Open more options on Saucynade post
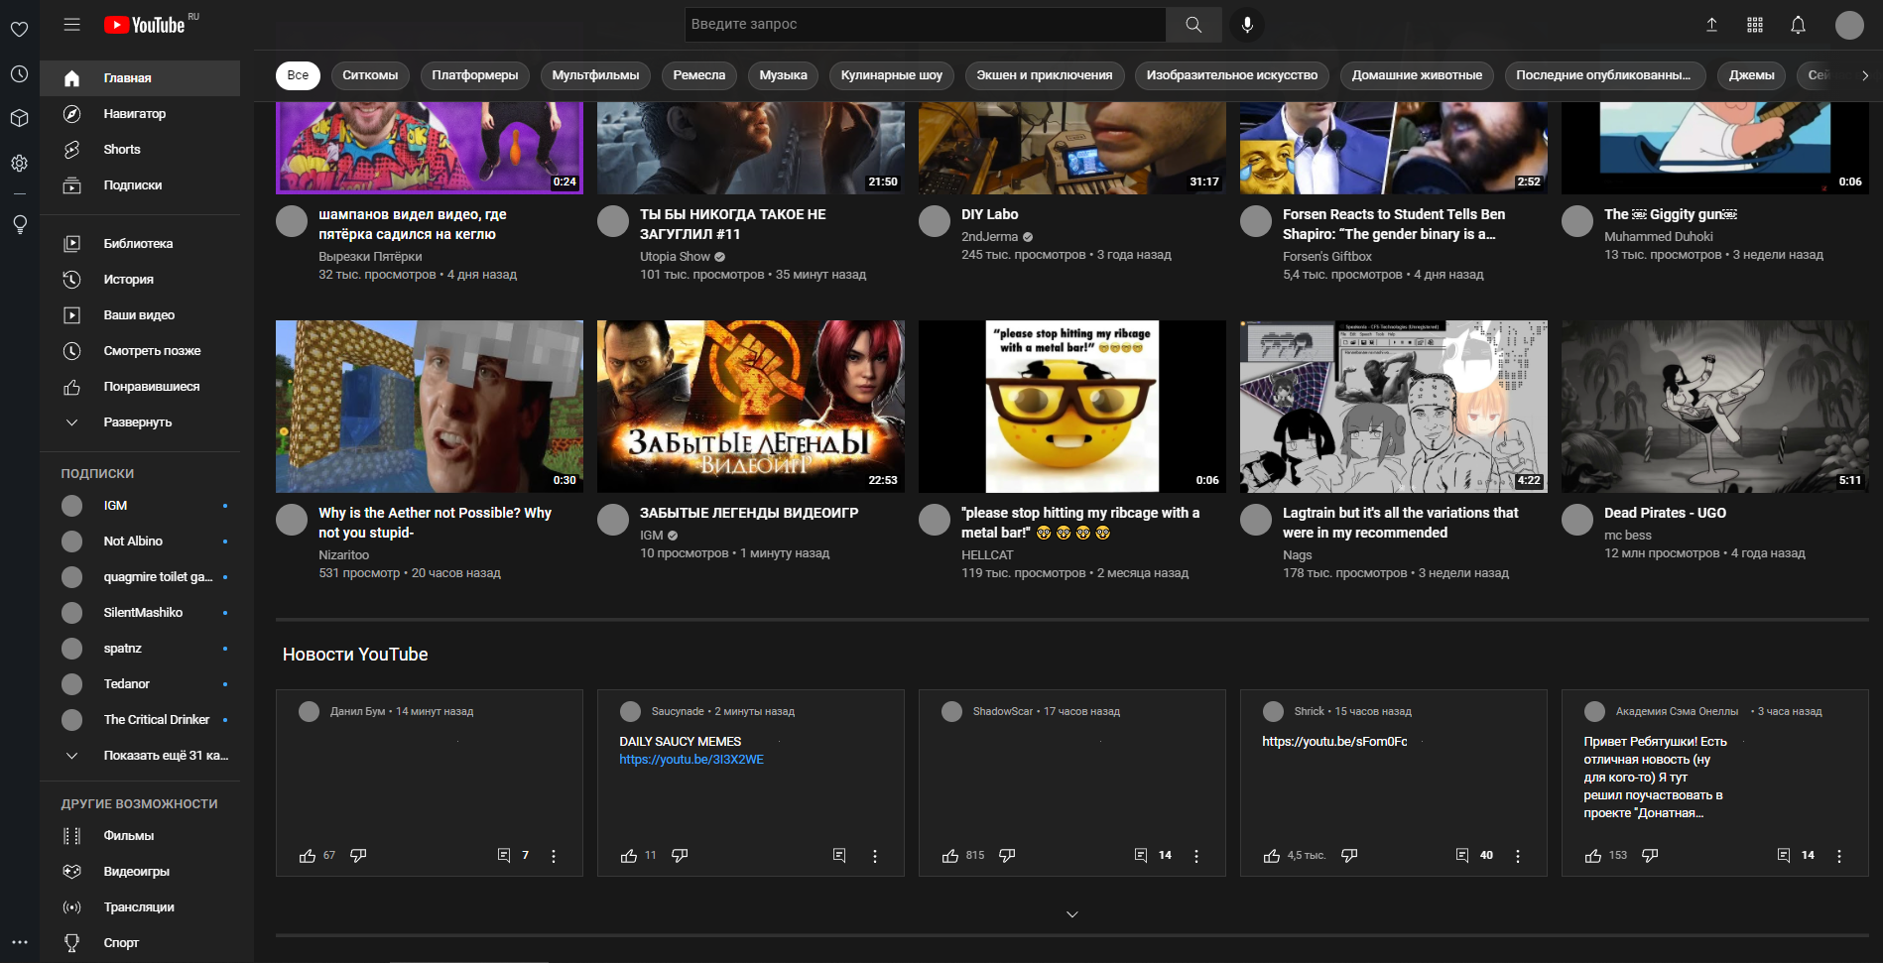The height and width of the screenshot is (963, 1883). [x=875, y=856]
